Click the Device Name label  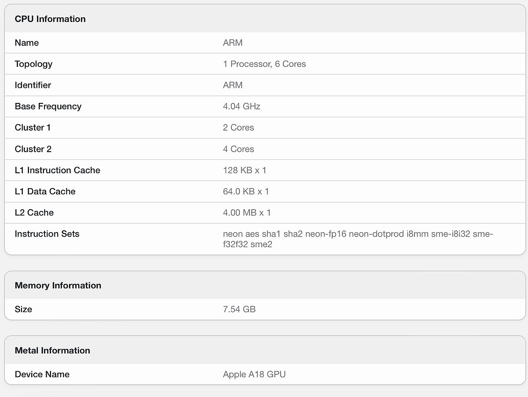pos(42,374)
